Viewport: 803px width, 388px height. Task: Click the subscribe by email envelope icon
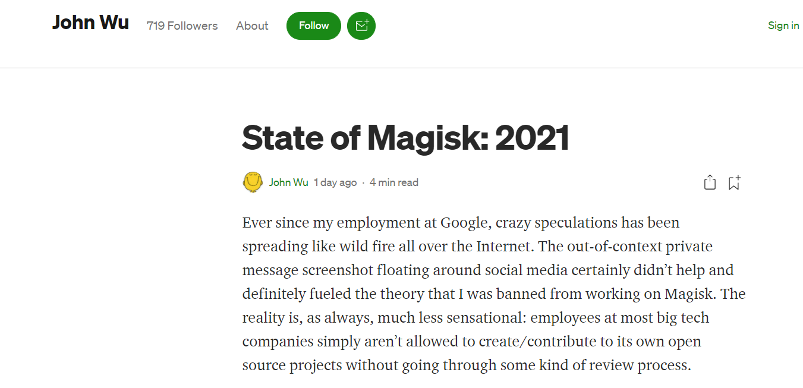(x=361, y=26)
